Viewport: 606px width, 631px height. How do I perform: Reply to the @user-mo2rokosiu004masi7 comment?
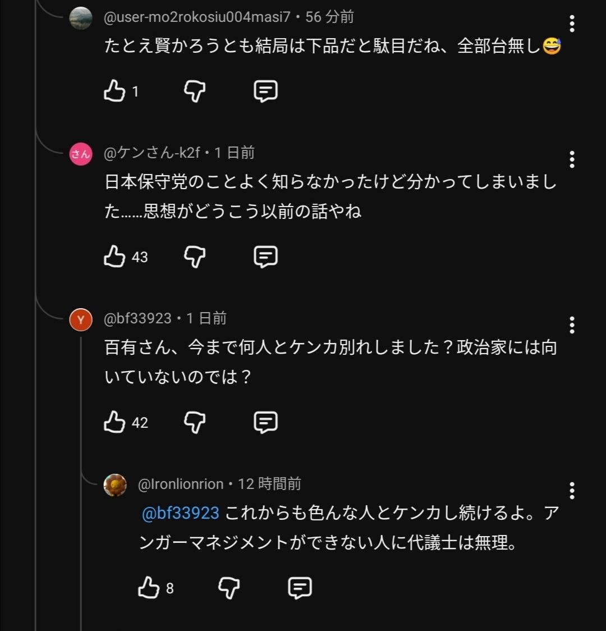[265, 91]
